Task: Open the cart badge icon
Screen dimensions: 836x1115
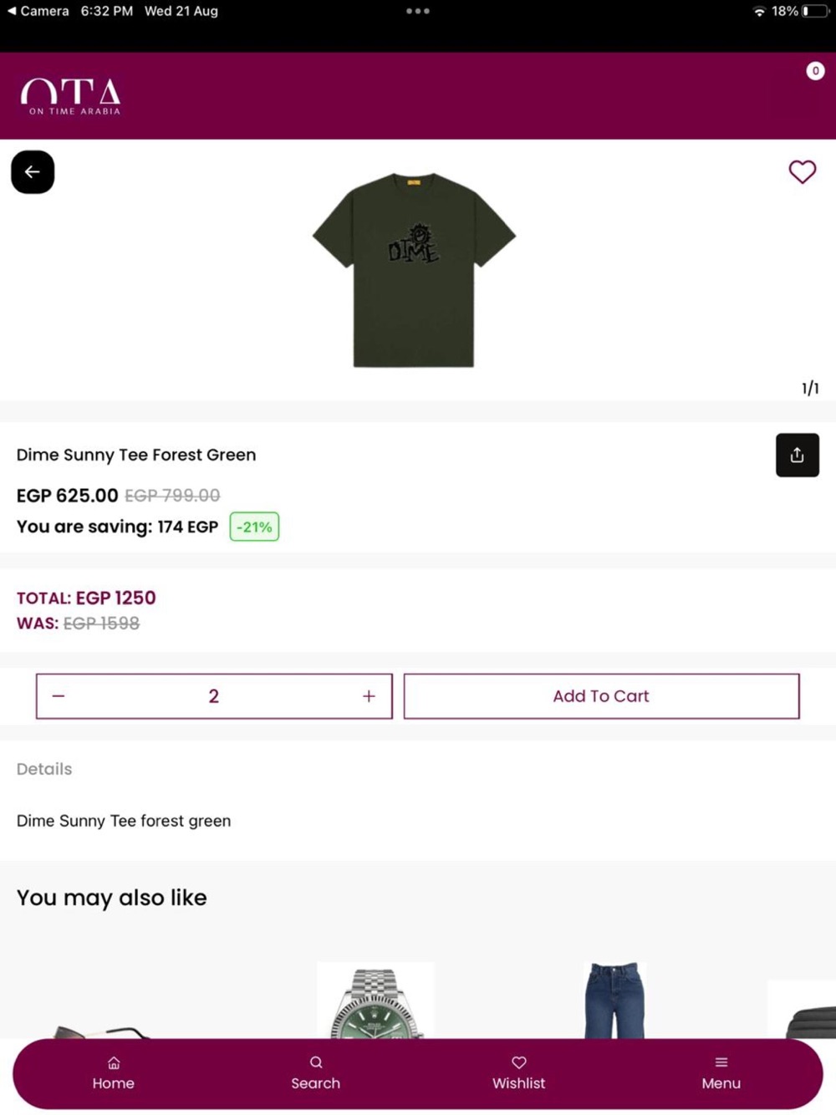Action: click(815, 71)
